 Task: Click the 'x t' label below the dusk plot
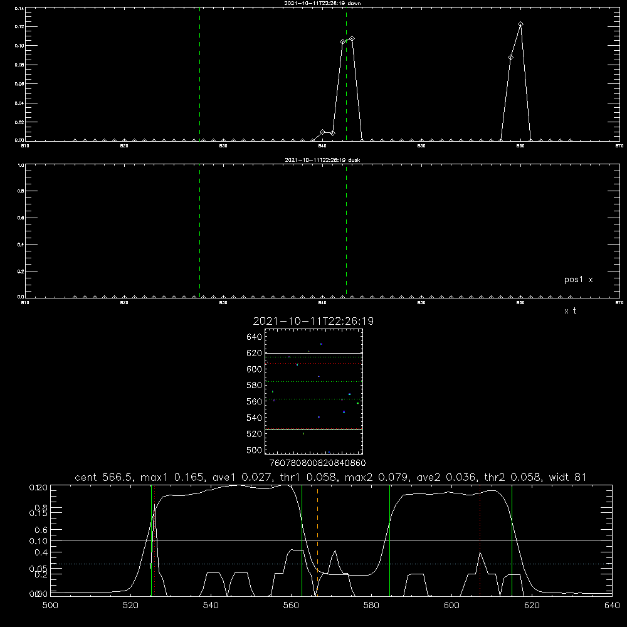click(570, 311)
